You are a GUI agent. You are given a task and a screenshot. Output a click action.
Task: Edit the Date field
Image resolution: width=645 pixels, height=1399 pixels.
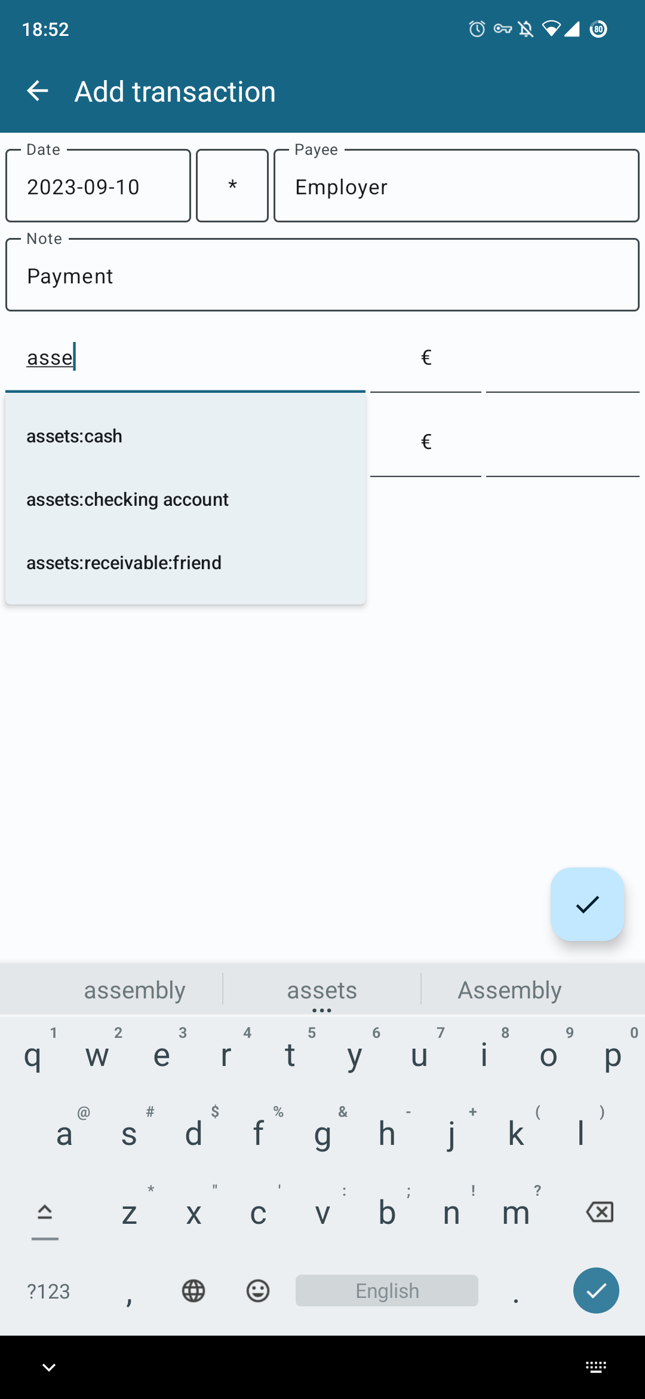99,187
